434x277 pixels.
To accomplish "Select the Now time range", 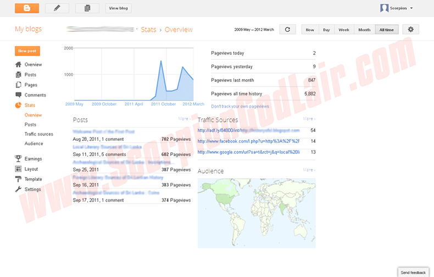I will click(x=310, y=30).
